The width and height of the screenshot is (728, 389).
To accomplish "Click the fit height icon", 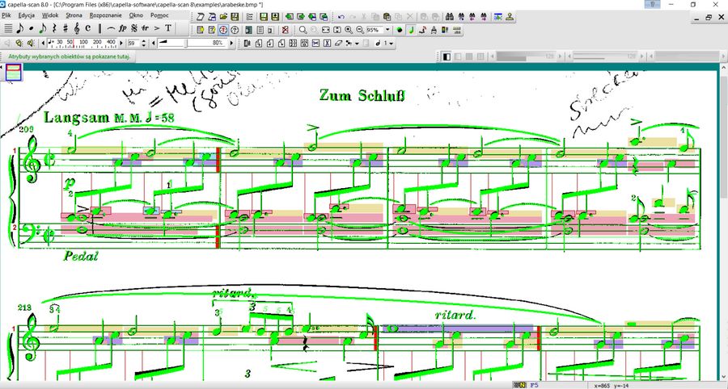I will point(337,30).
